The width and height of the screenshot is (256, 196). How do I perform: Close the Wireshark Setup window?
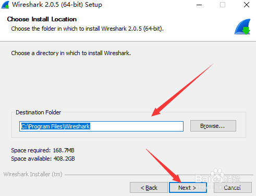[247, 5]
